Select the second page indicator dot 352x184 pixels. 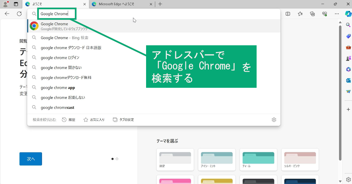tap(117, 159)
